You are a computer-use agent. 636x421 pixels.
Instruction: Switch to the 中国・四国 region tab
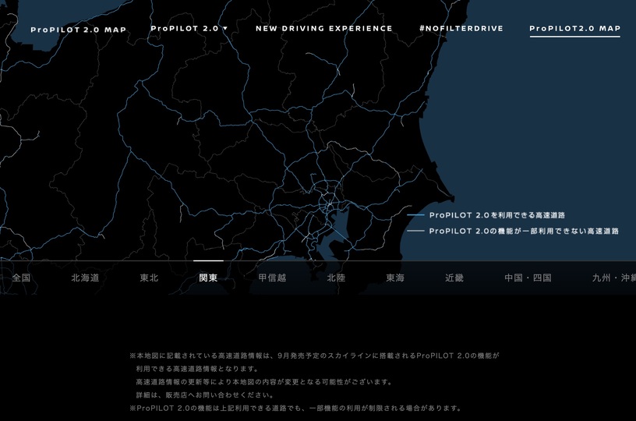point(528,278)
